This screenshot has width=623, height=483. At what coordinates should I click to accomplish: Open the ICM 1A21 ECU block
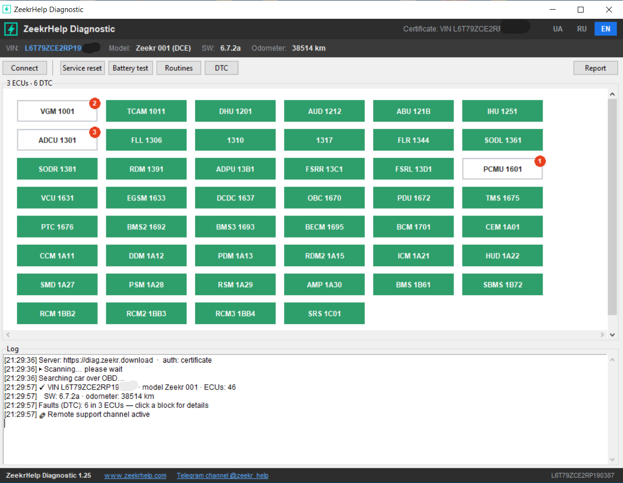click(x=414, y=256)
